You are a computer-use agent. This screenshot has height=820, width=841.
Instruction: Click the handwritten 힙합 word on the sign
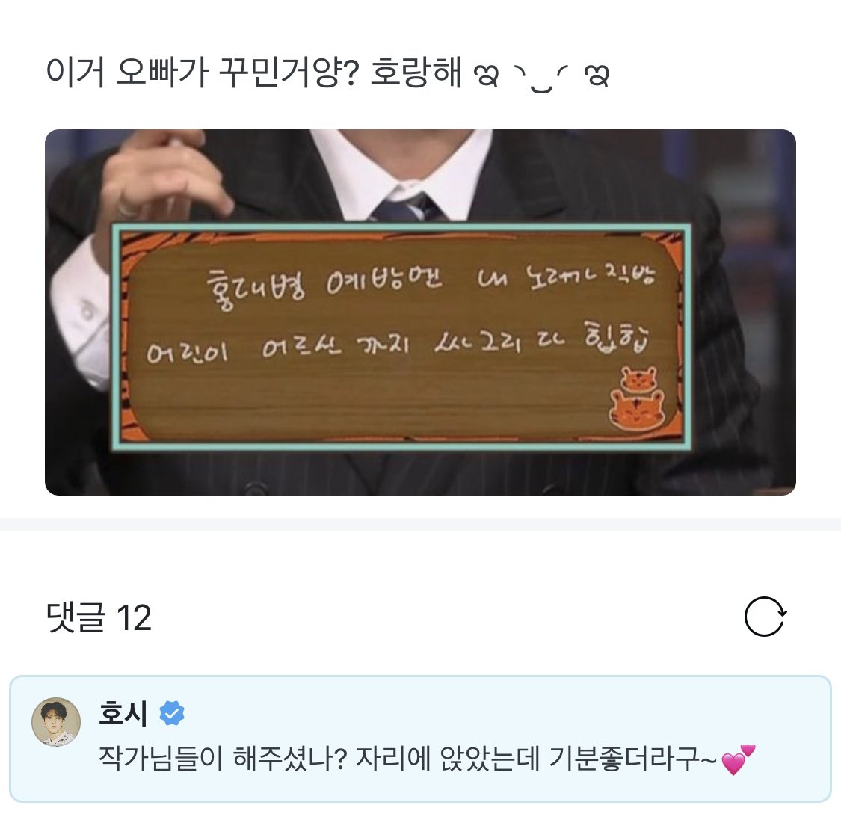(617, 338)
